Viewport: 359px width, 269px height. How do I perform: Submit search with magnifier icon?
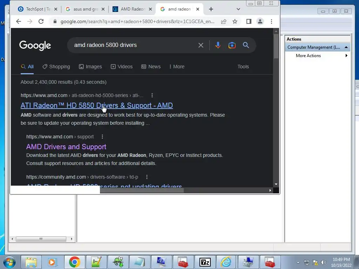[x=246, y=45]
